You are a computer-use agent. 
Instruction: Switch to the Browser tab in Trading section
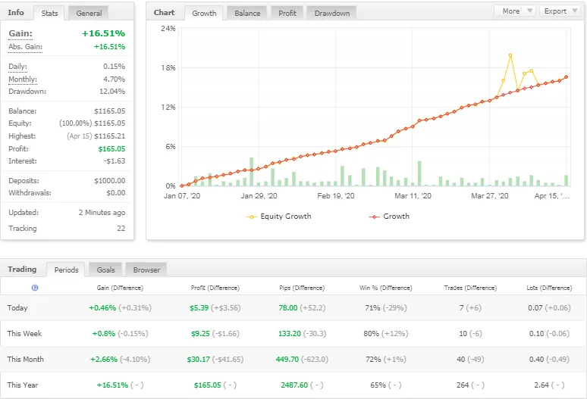[146, 270]
